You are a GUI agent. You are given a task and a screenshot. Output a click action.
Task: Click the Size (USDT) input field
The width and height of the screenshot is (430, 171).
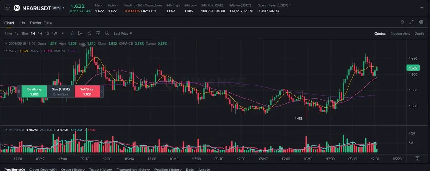click(61, 94)
